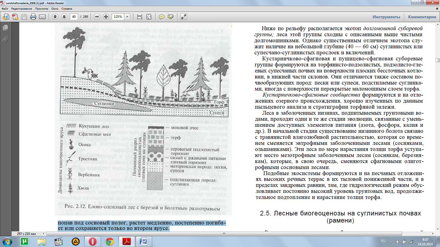The width and height of the screenshot is (440, 247).
Task: Open uTorrent from the taskbar
Action: (x=24, y=242)
